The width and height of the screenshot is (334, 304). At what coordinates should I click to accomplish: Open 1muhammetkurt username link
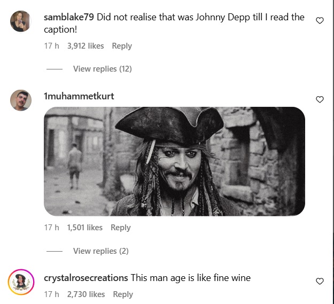tap(79, 96)
